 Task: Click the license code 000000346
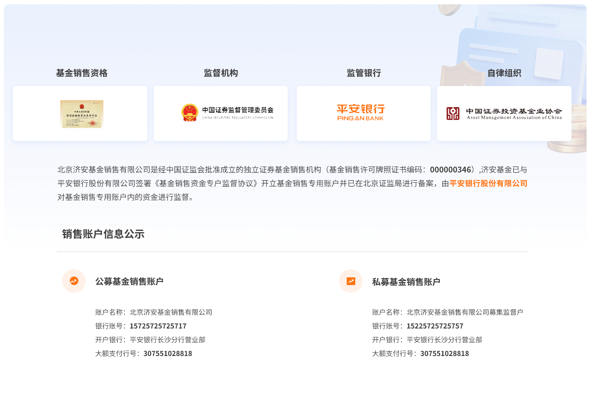(450, 170)
